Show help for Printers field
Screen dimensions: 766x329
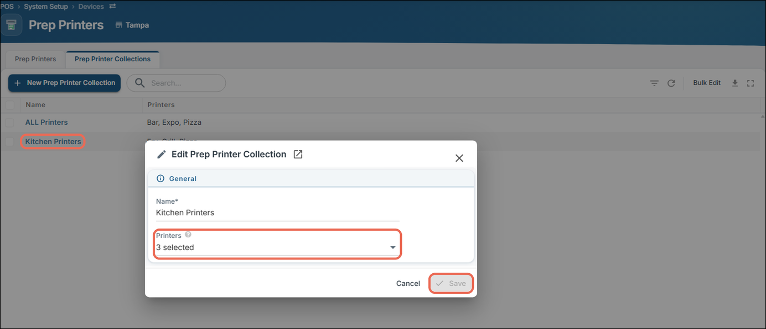point(188,235)
